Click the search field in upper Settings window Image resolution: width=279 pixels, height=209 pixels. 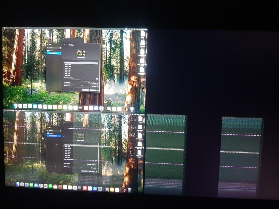[x=54, y=48]
